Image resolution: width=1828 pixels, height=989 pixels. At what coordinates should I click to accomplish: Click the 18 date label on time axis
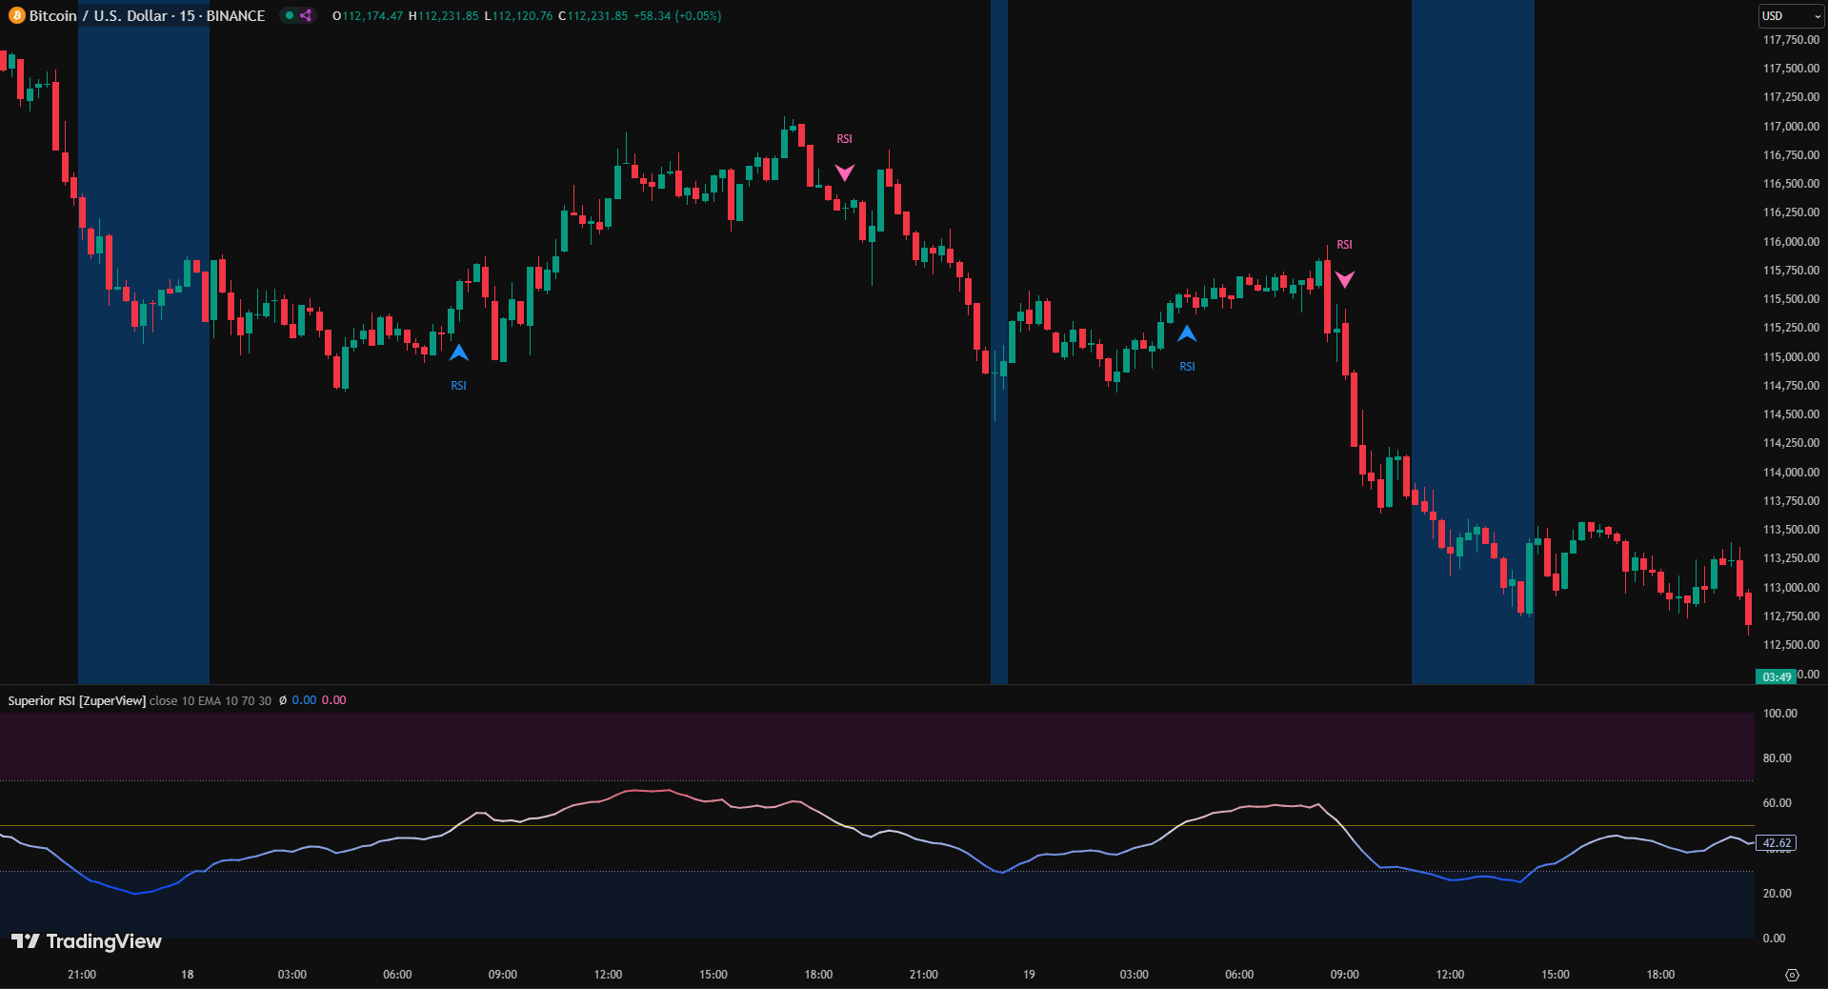click(x=188, y=975)
